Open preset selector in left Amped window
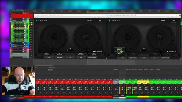This screenshot has height=102, width=182. coord(100,20)
